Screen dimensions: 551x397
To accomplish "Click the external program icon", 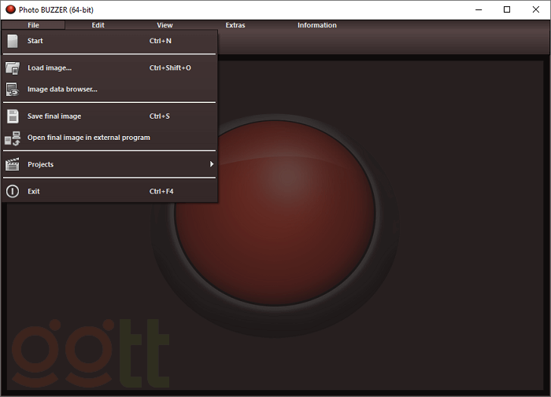I will pos(13,138).
